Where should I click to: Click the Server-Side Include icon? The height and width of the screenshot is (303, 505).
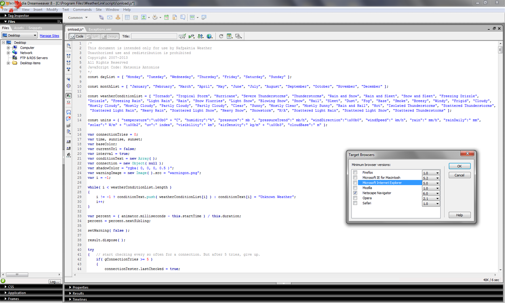[175, 17]
